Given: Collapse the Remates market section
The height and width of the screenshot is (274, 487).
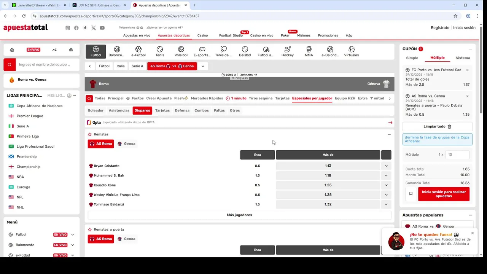Looking at the screenshot, I should [389, 134].
